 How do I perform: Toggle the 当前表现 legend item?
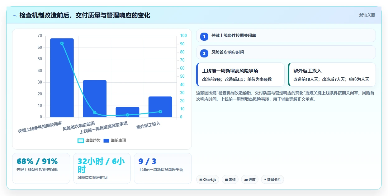click(x=115, y=140)
